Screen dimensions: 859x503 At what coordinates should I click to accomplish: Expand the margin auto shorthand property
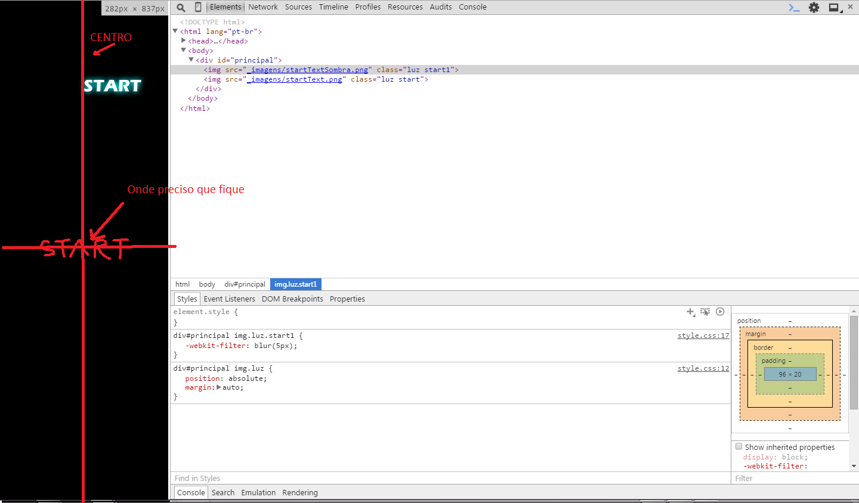pos(218,387)
